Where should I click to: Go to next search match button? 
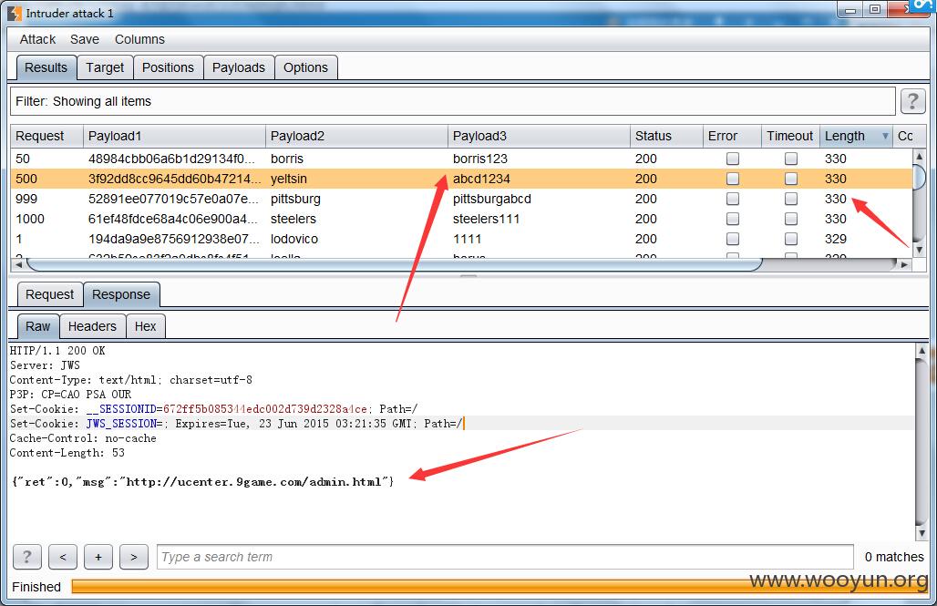pos(134,557)
